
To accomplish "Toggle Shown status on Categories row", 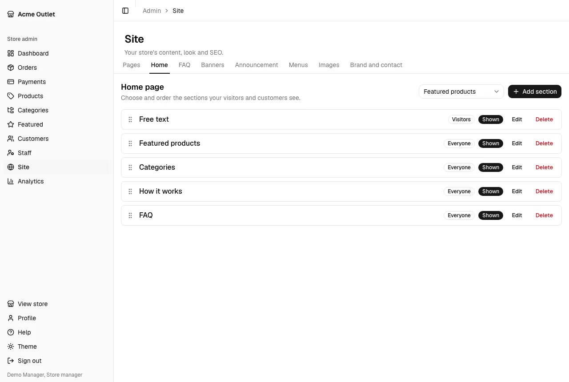I will (x=491, y=167).
